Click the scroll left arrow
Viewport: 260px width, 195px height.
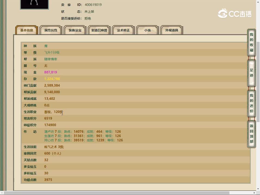pos(2,193)
